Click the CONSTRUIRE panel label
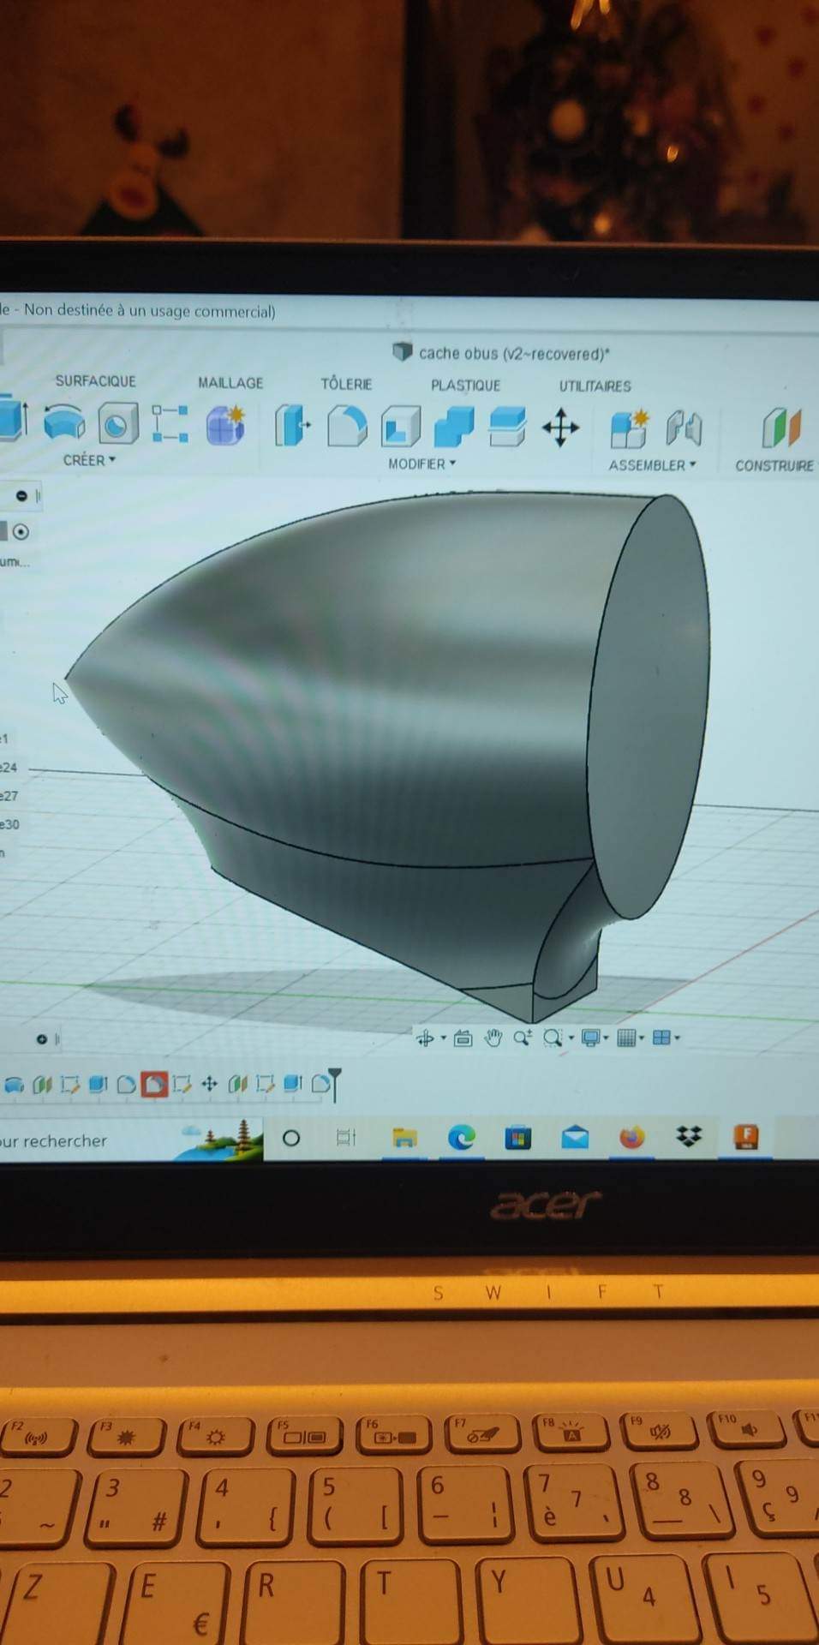The width and height of the screenshot is (819, 1645). (774, 466)
